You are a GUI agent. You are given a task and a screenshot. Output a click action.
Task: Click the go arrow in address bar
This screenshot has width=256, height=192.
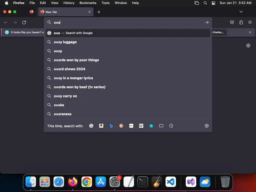207,22
